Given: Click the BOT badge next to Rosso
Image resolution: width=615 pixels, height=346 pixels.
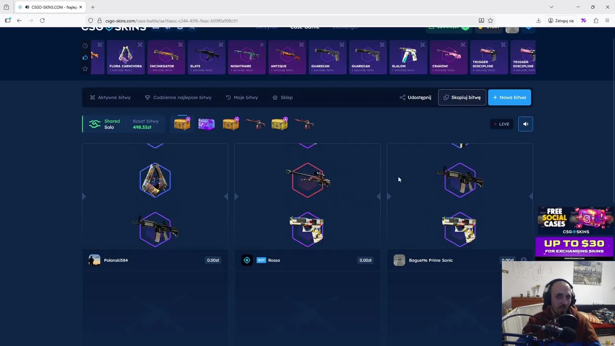Looking at the screenshot, I should tap(261, 260).
